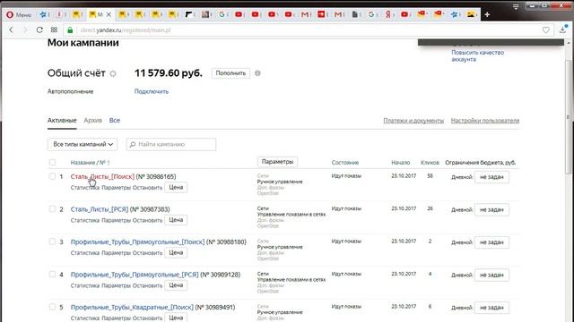This screenshot has width=574, height=322.
Task: Click Остановить for Сталь_Листы_[Поиск]
Action: [147, 188]
